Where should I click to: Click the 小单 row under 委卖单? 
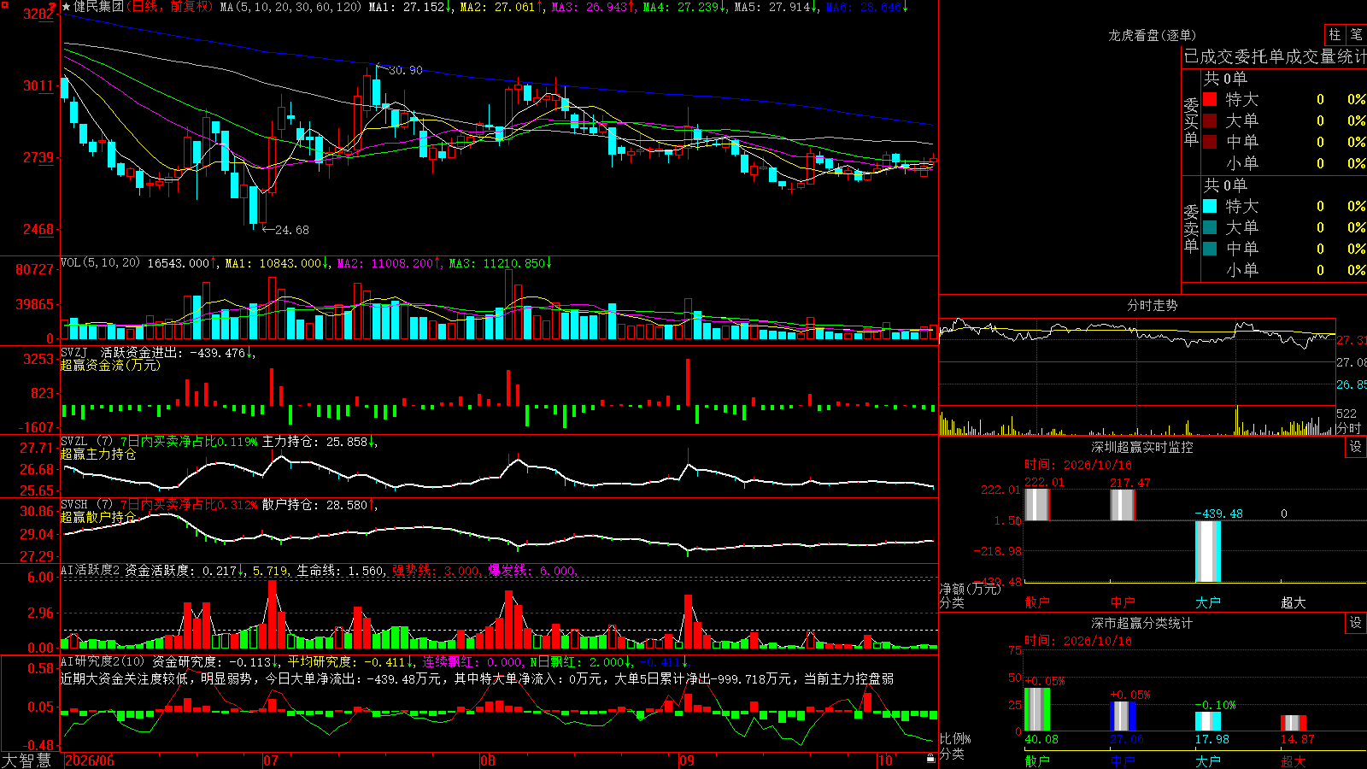click(1282, 270)
